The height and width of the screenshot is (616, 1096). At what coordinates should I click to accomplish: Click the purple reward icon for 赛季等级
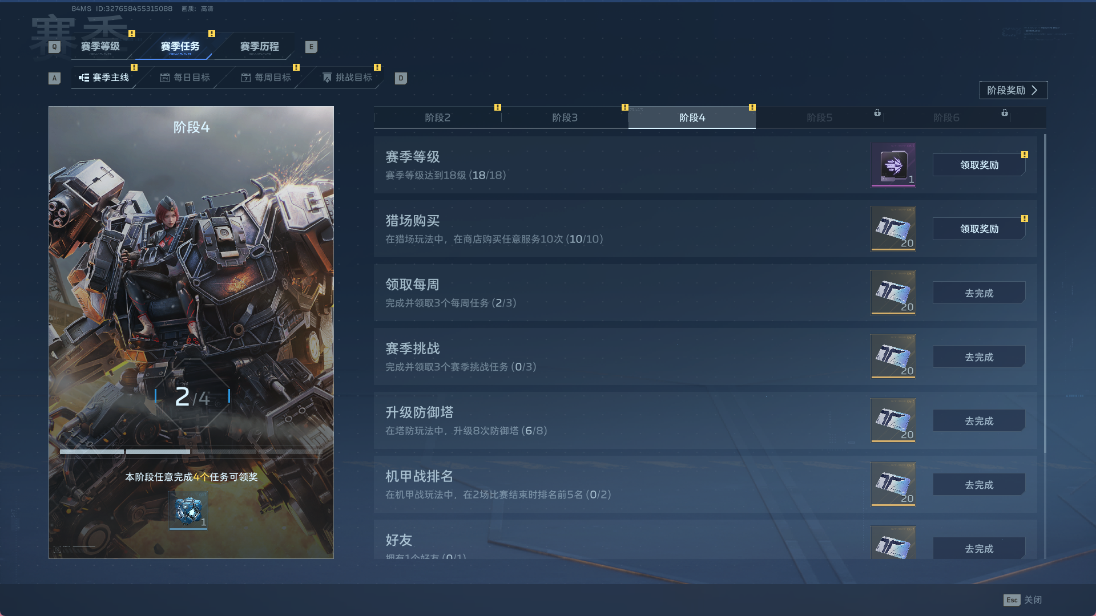click(x=893, y=165)
